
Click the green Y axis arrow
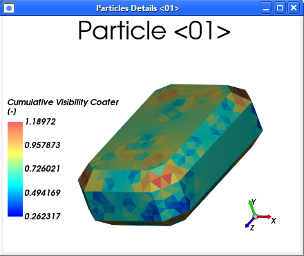[x=251, y=208]
